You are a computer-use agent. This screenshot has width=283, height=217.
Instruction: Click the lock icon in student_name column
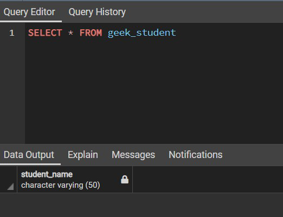tap(125, 180)
